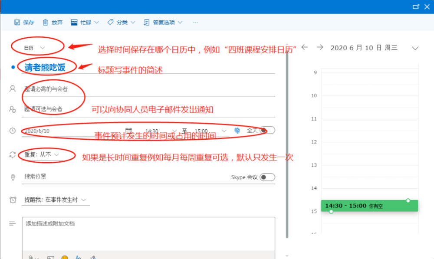Viewport: 434px width, 259px height.
Task: Open the date picker calendar icon
Action: pyautogui.click(x=129, y=130)
